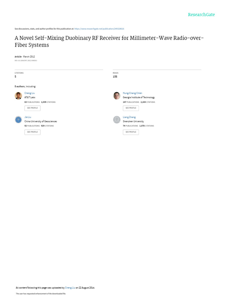
Task: Click Liang Zhang's placeholder avatar icon
Action: coord(117,120)
